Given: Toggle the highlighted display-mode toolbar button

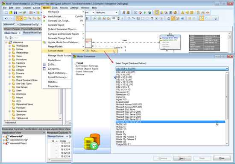Looking at the screenshot, I should click(157, 12).
